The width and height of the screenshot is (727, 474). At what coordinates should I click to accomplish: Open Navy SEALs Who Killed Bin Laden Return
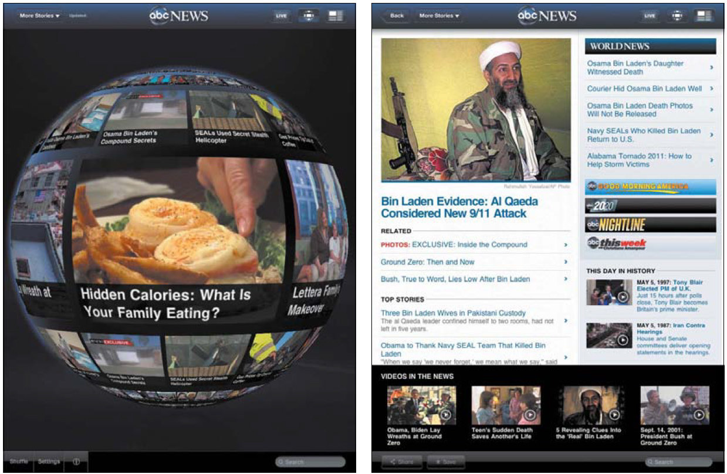point(644,135)
